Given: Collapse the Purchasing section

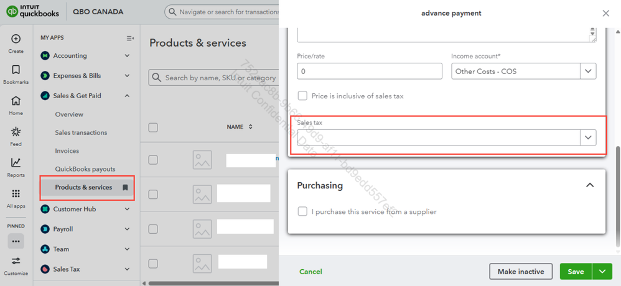Looking at the screenshot, I should pyautogui.click(x=590, y=185).
